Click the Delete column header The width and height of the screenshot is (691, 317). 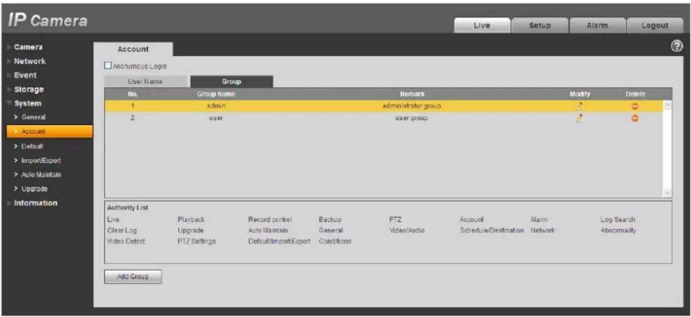point(635,94)
